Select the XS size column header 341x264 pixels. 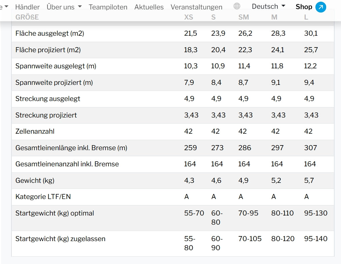tap(188, 17)
